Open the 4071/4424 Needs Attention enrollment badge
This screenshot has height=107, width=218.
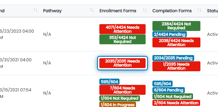(123, 29)
